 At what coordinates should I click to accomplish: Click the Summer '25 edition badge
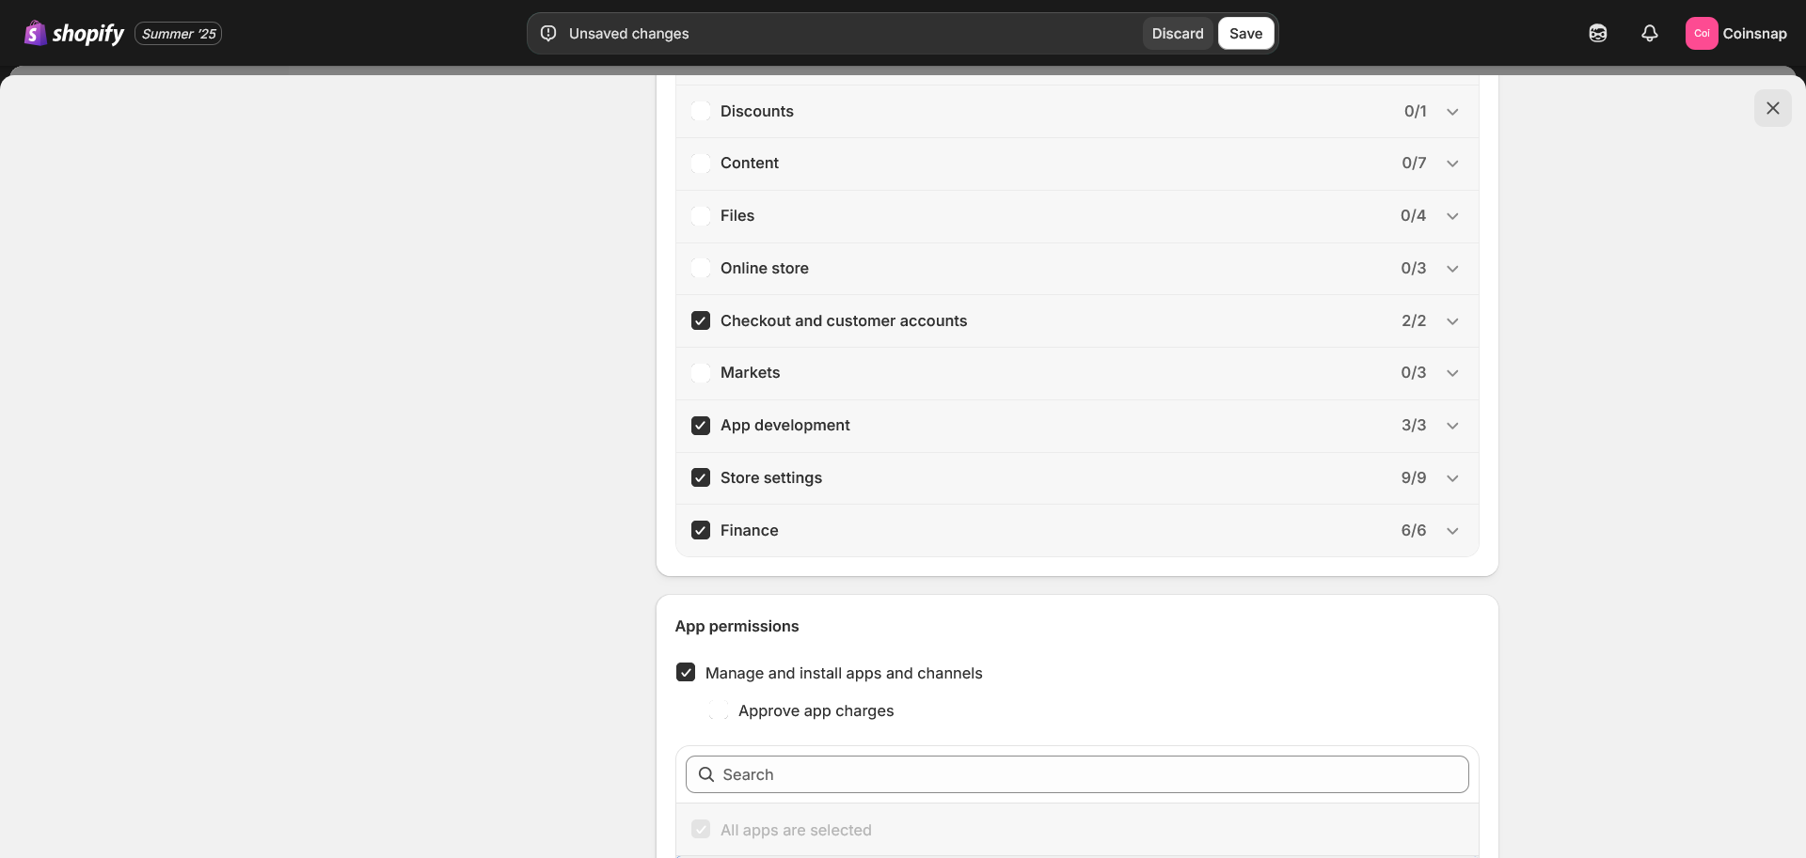tap(179, 34)
